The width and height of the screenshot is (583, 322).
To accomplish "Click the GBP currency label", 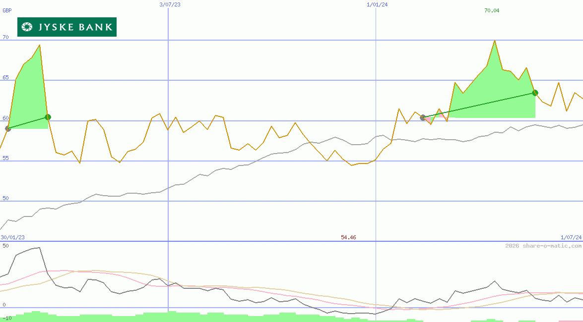I will [6, 9].
